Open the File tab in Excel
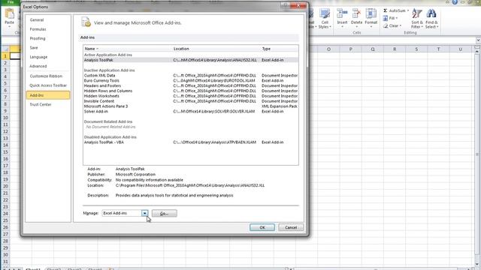This screenshot has height=270, width=481. (x=10, y=1)
